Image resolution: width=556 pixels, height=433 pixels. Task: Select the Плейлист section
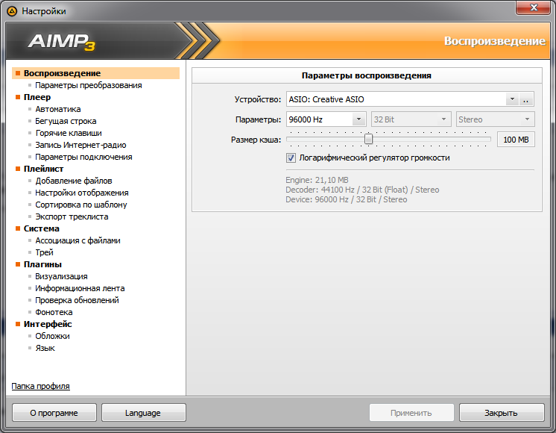tap(43, 169)
